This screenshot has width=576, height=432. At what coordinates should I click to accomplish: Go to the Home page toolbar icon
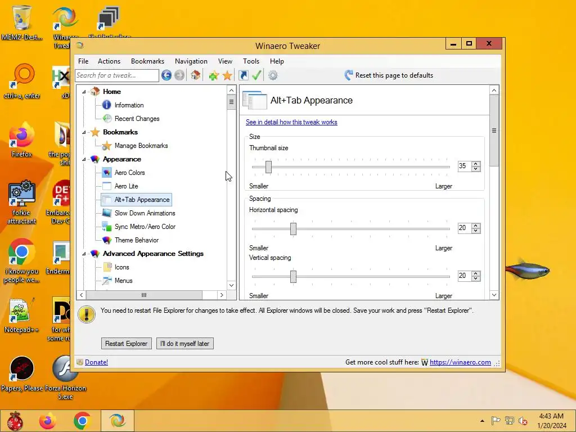click(x=195, y=75)
